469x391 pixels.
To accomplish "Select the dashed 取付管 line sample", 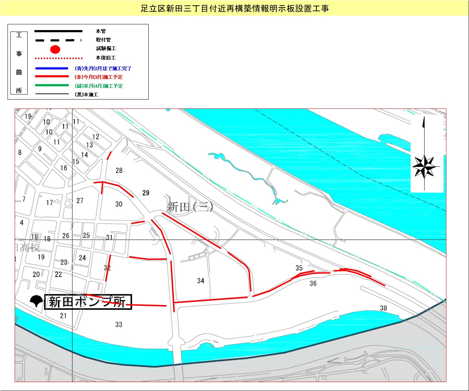I will click(x=58, y=40).
